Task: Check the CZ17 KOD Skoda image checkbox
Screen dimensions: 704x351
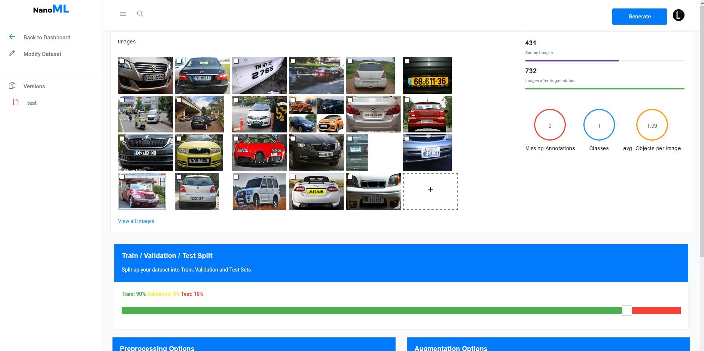Action: (x=122, y=139)
